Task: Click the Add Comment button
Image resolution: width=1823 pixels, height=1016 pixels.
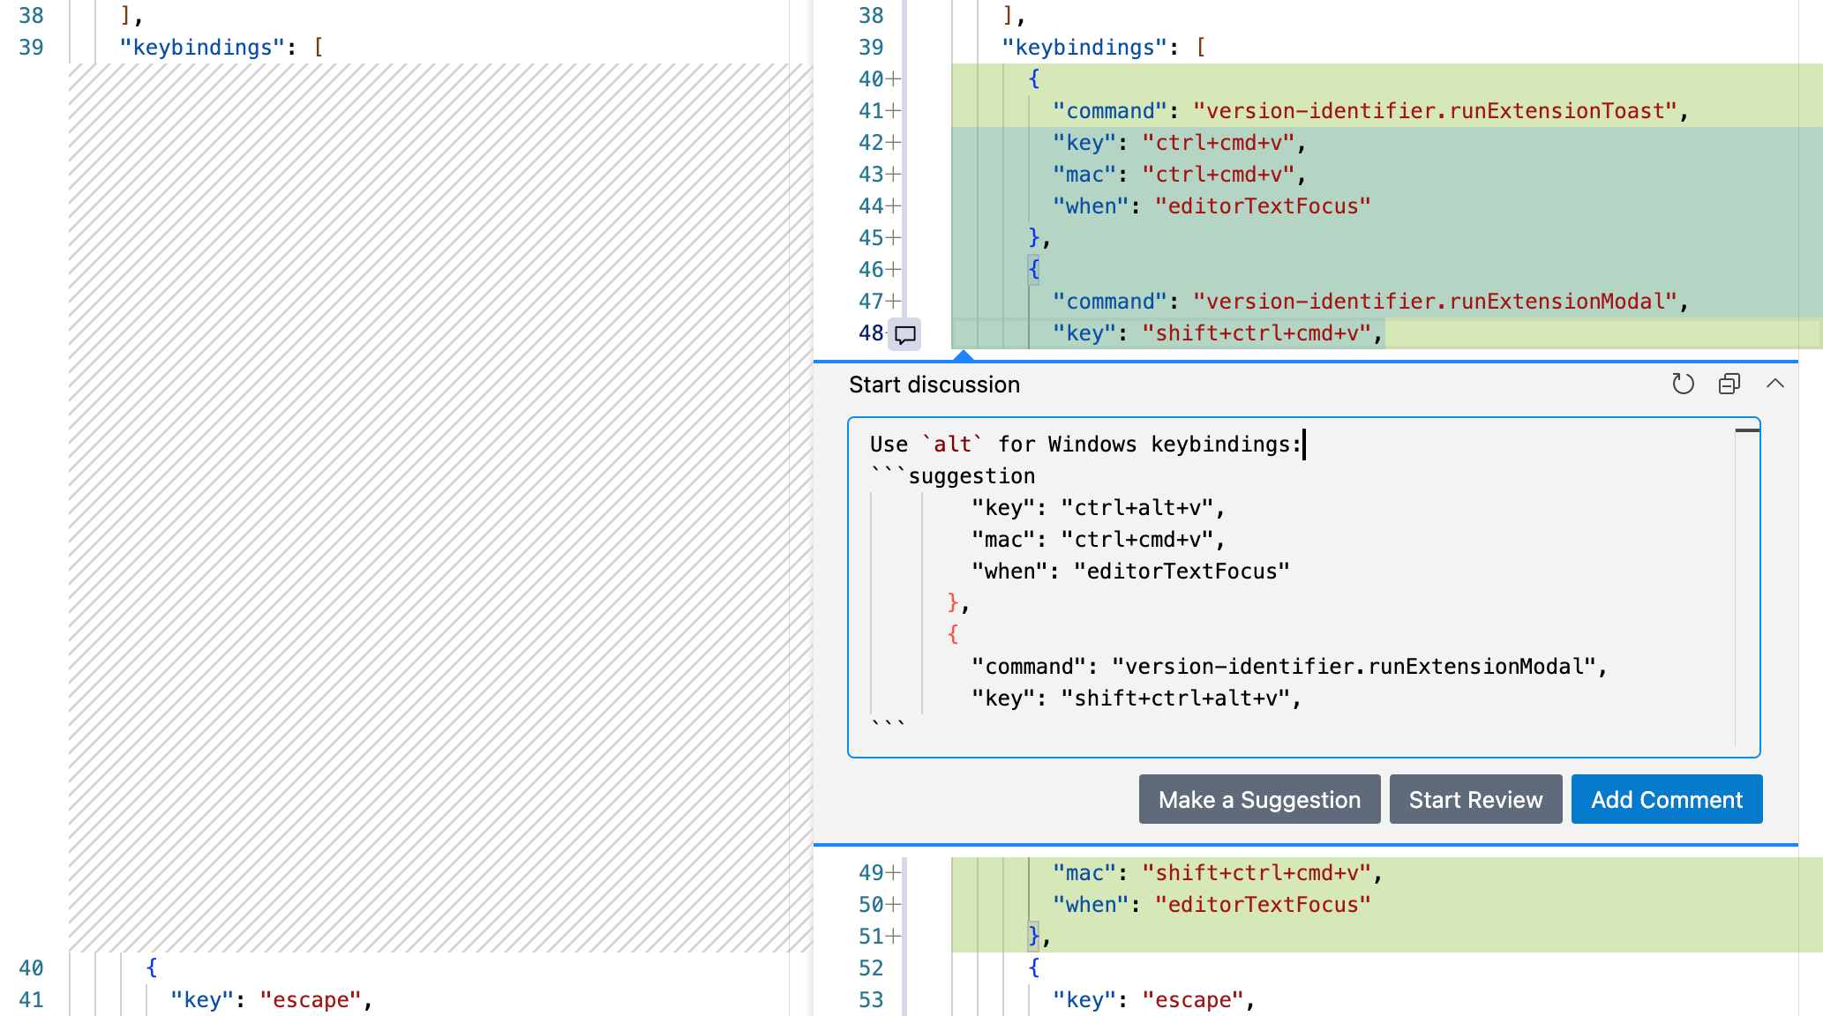Action: coord(1667,798)
